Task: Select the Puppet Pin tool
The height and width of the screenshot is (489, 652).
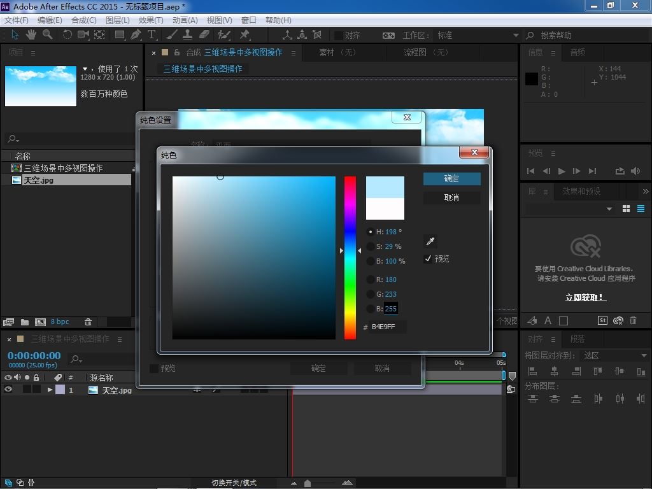Action: coord(244,35)
